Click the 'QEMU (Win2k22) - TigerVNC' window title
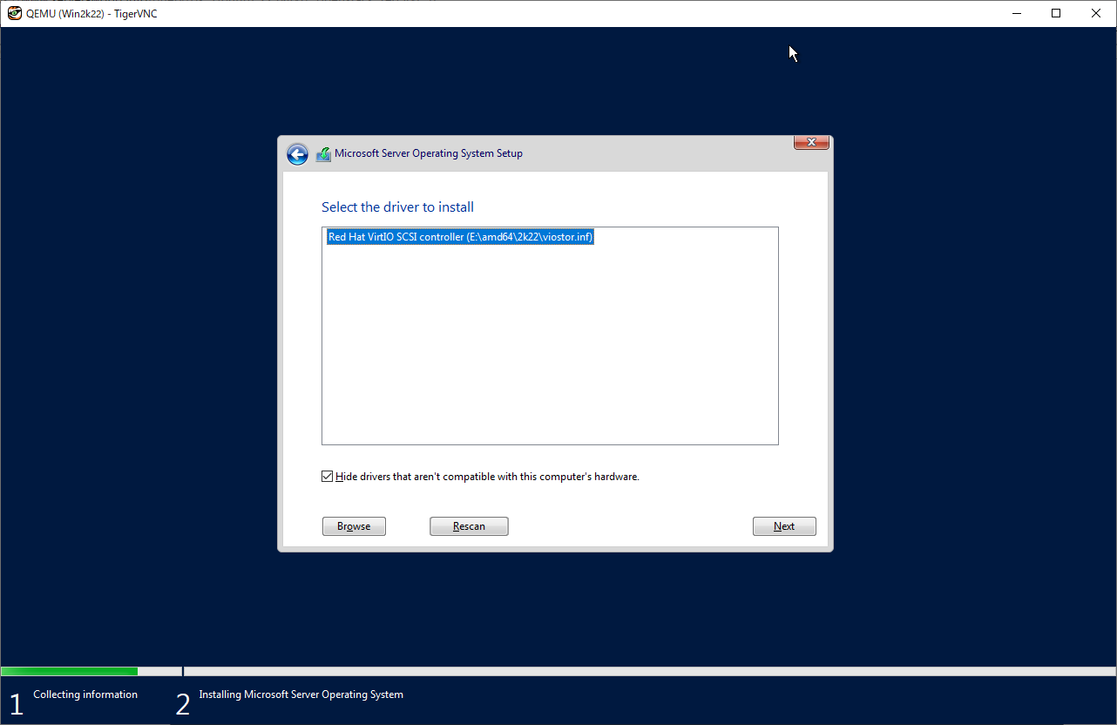The image size is (1117, 725). (x=91, y=13)
